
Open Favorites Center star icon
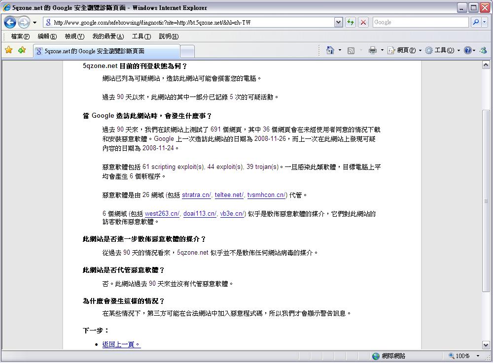pyautogui.click(x=9, y=50)
